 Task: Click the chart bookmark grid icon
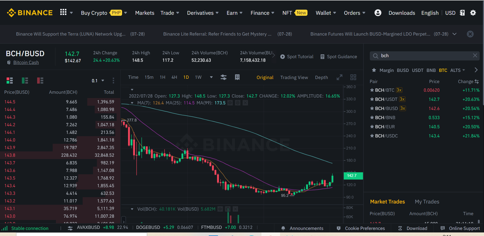237,77
